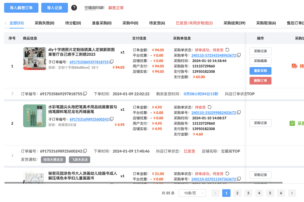Click the red delivery truck status icon

pos(294,66)
